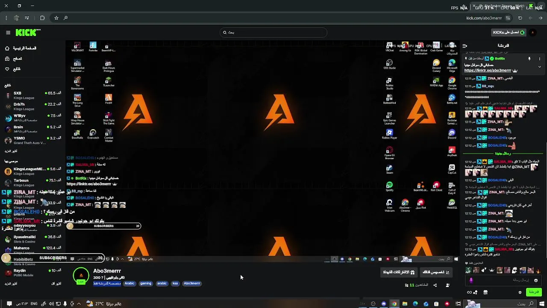Open YSMO Grand Theft Auto channel
This screenshot has width=547, height=308.
click(x=33, y=140)
